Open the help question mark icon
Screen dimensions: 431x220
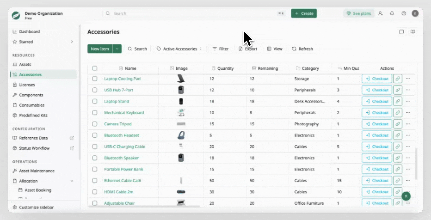pyautogui.click(x=404, y=13)
